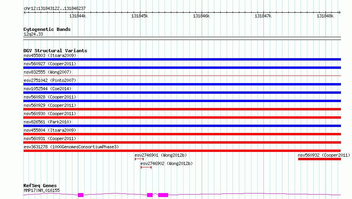Viewport: 352px width, 199px height.
Task: Select the nsv455804 (Itsara2009) red bar
Action: coord(182,134)
